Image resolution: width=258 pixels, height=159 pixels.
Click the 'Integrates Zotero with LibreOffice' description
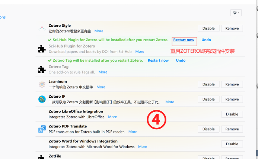(x=77, y=117)
